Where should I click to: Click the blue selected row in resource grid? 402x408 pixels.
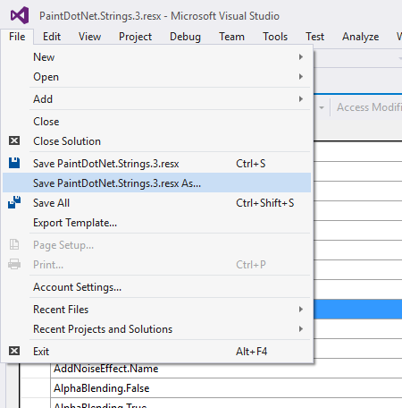358,310
